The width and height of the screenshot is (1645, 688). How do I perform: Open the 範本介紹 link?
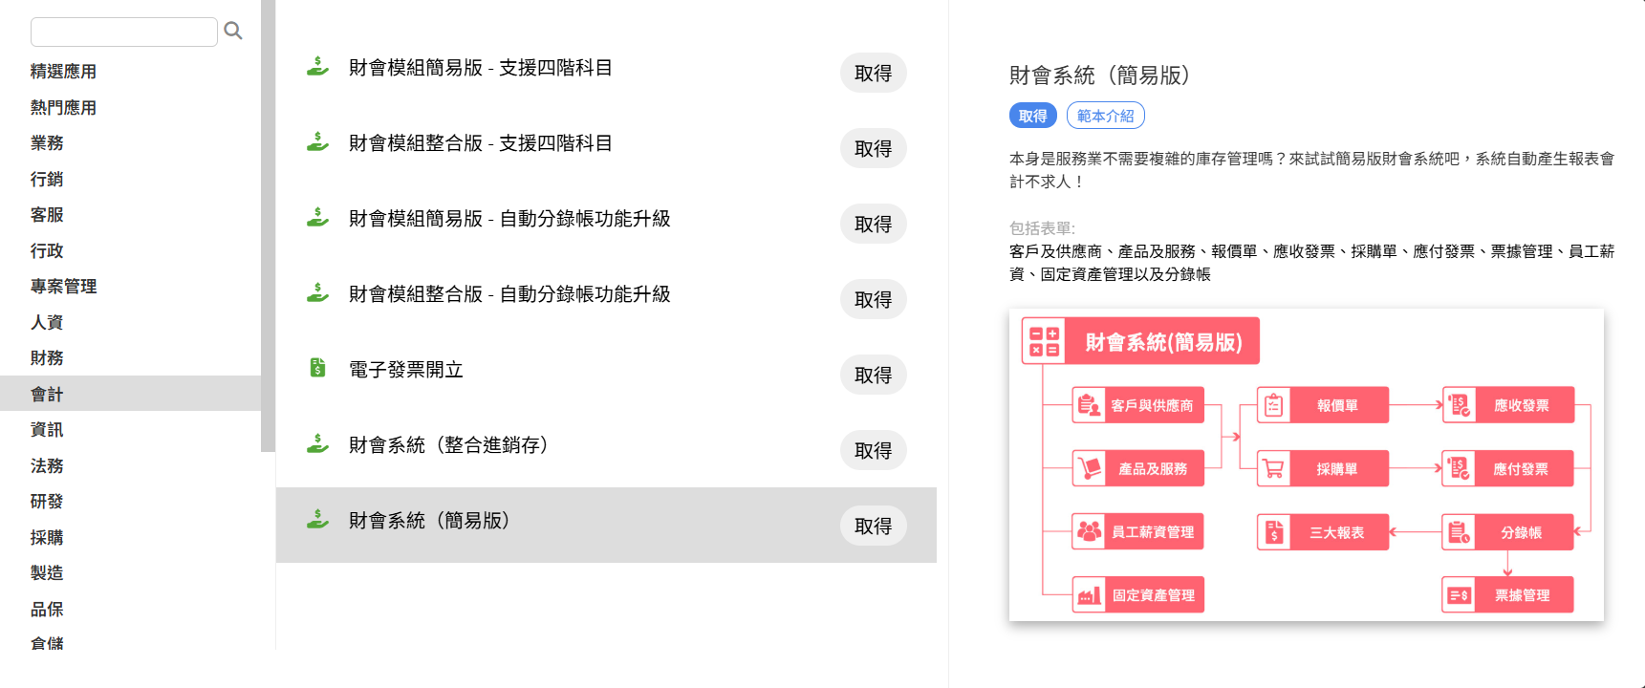click(x=1105, y=116)
